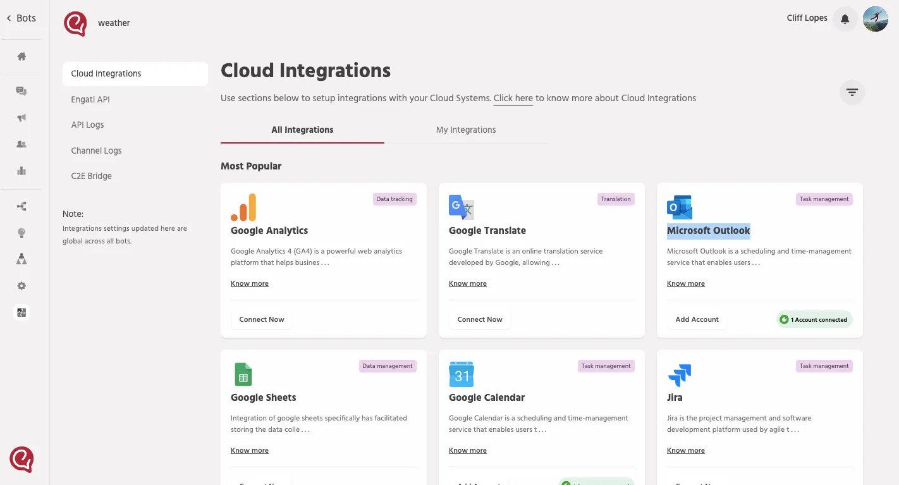Open the lightbulb icon in sidebar
Screen dimensions: 899x485
[x=21, y=233]
